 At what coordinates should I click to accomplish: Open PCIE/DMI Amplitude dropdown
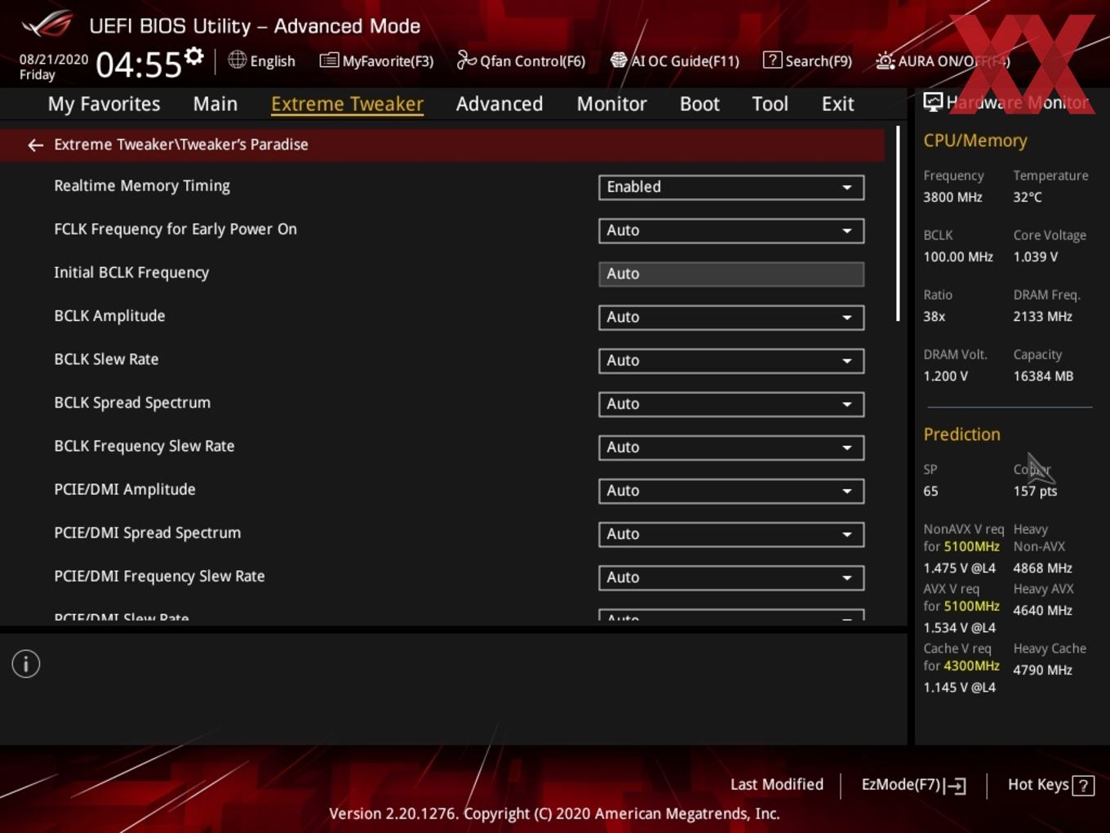pyautogui.click(x=731, y=490)
